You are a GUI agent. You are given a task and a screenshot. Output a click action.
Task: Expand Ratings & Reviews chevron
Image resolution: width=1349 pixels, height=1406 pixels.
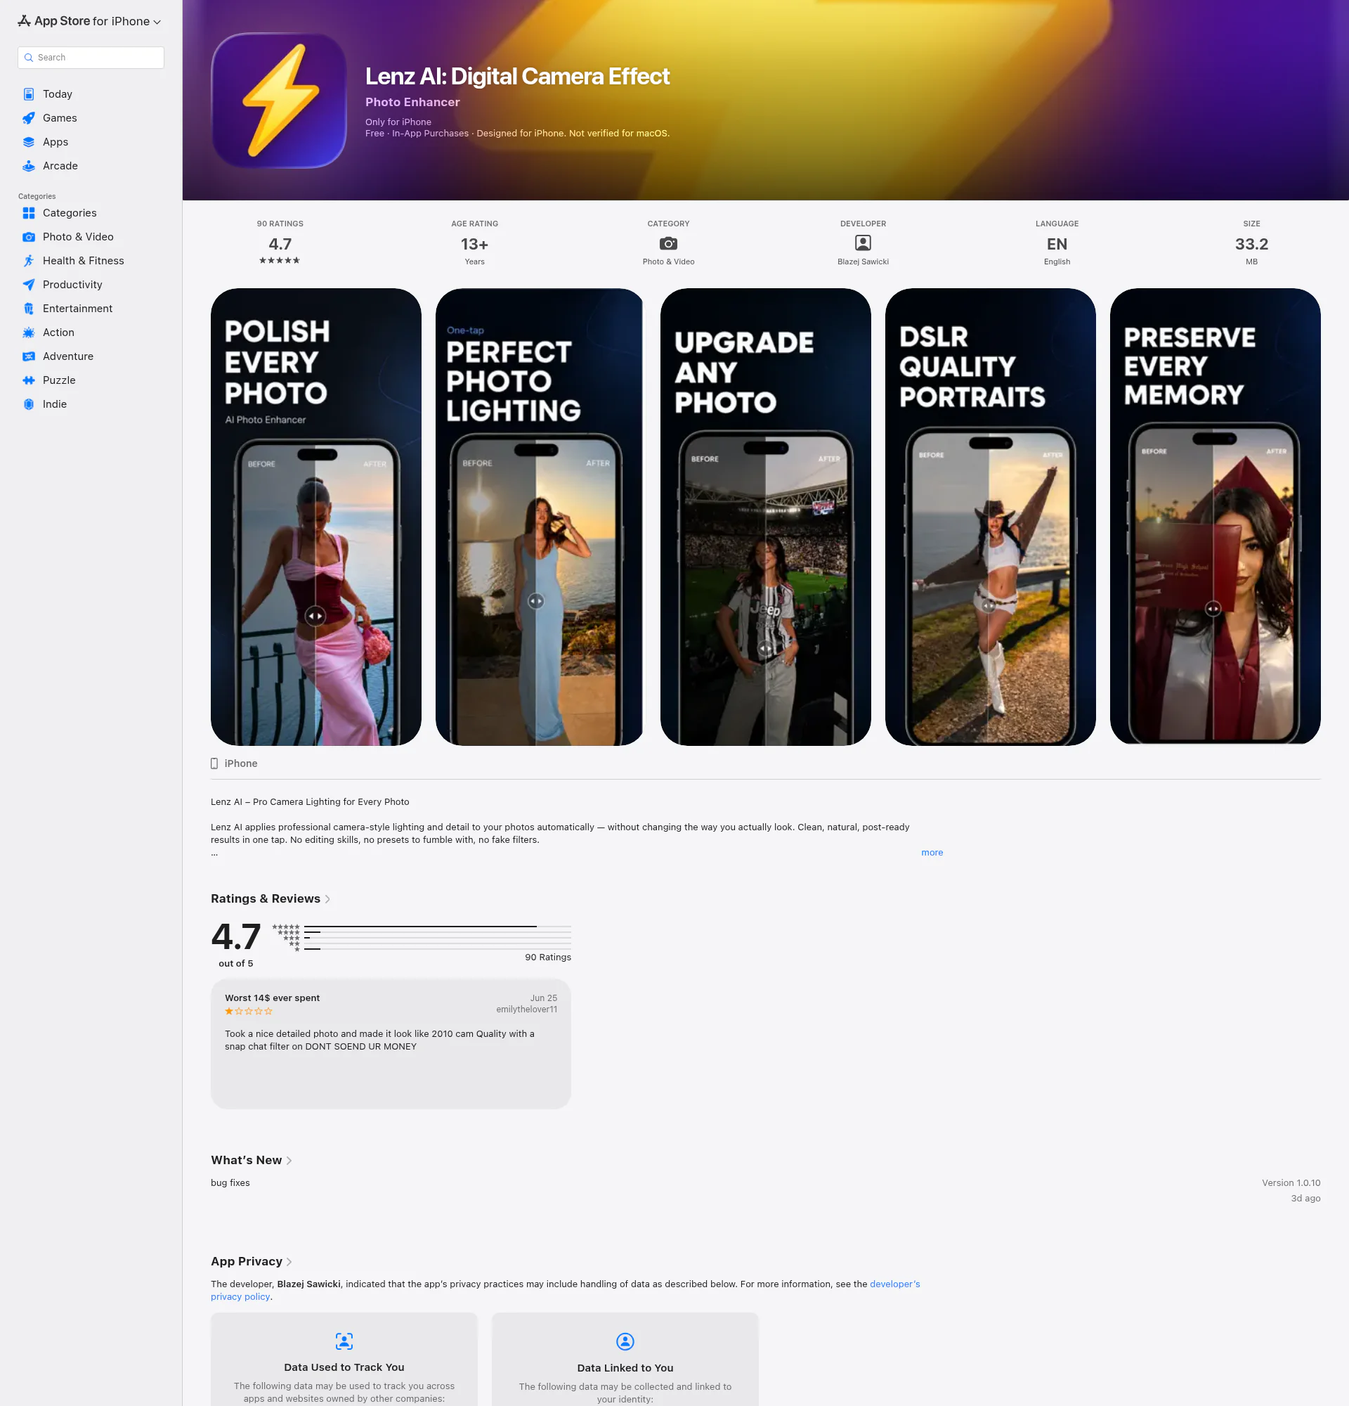point(327,899)
